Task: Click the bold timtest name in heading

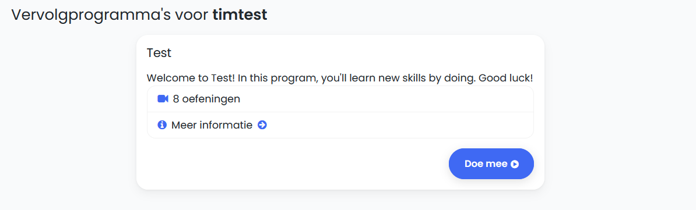Action: 240,15
